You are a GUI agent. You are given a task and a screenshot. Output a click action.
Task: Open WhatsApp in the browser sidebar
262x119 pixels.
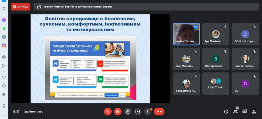coord(4,28)
